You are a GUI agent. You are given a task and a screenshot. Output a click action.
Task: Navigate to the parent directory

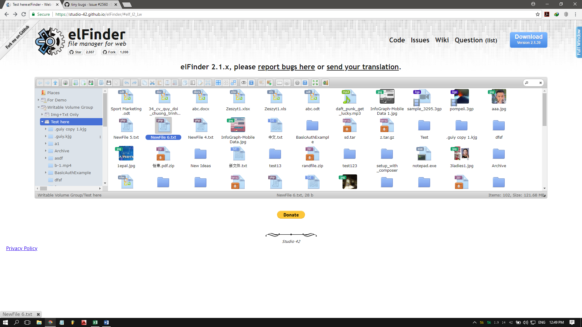pyautogui.click(x=55, y=82)
